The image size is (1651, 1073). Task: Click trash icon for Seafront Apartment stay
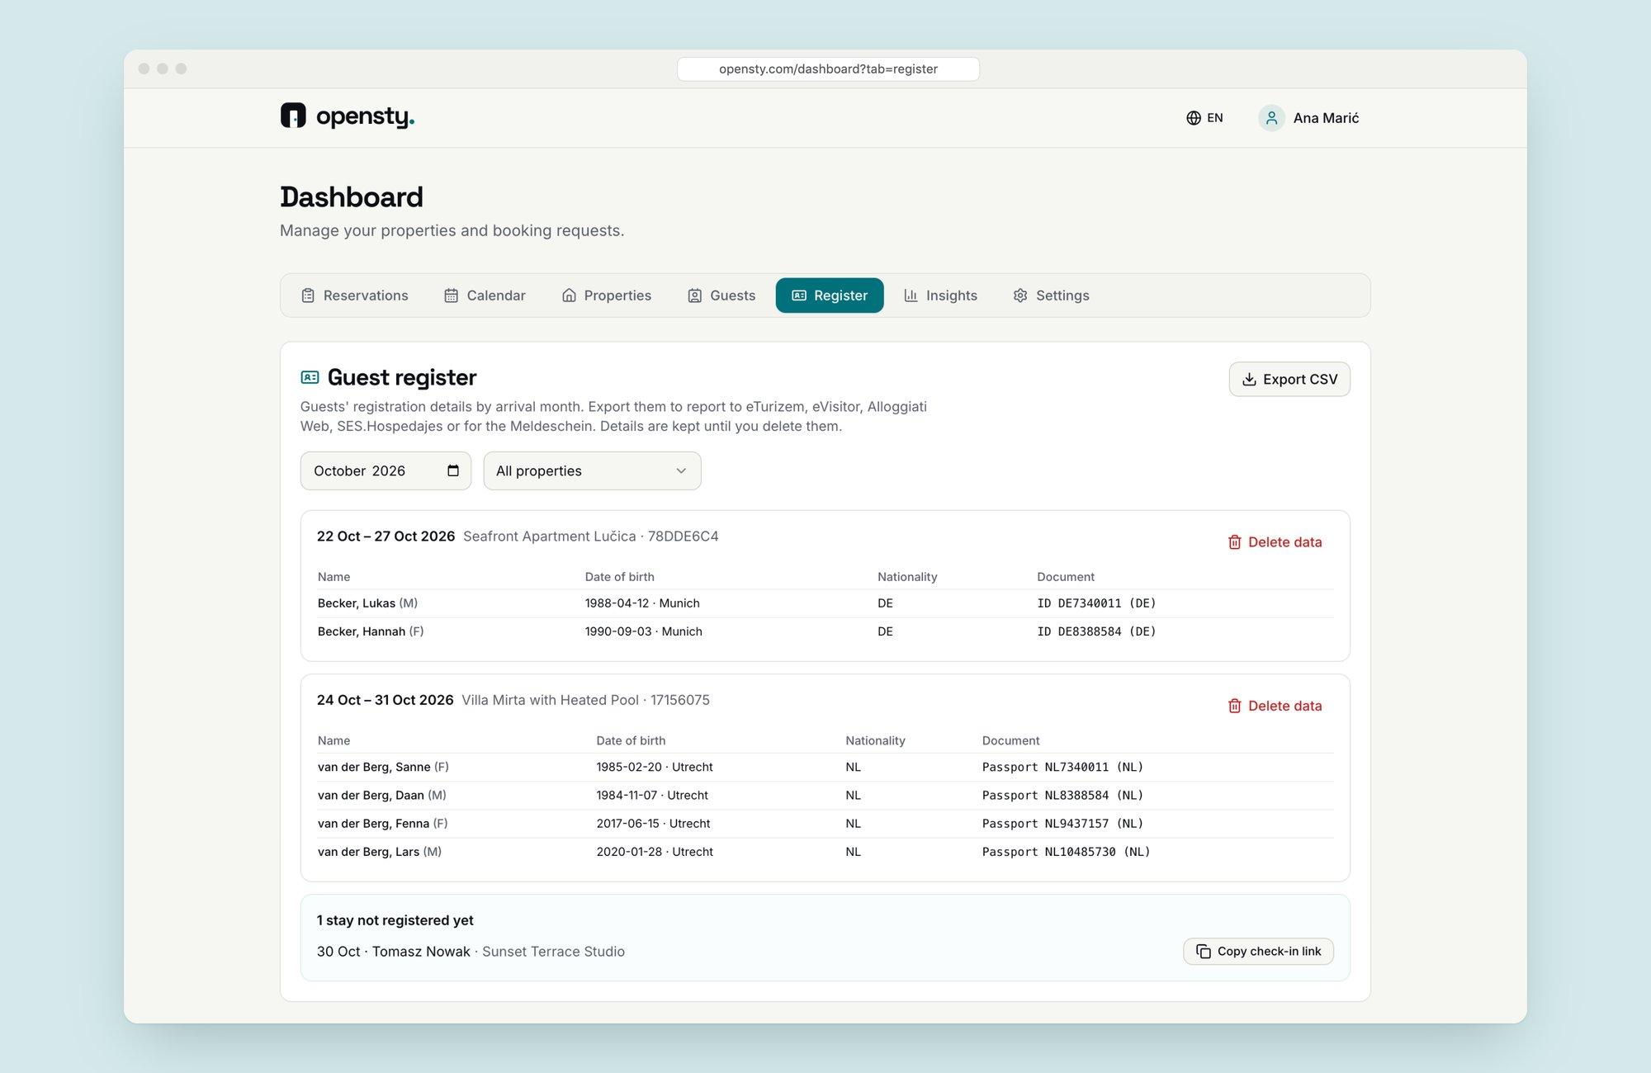coord(1234,542)
